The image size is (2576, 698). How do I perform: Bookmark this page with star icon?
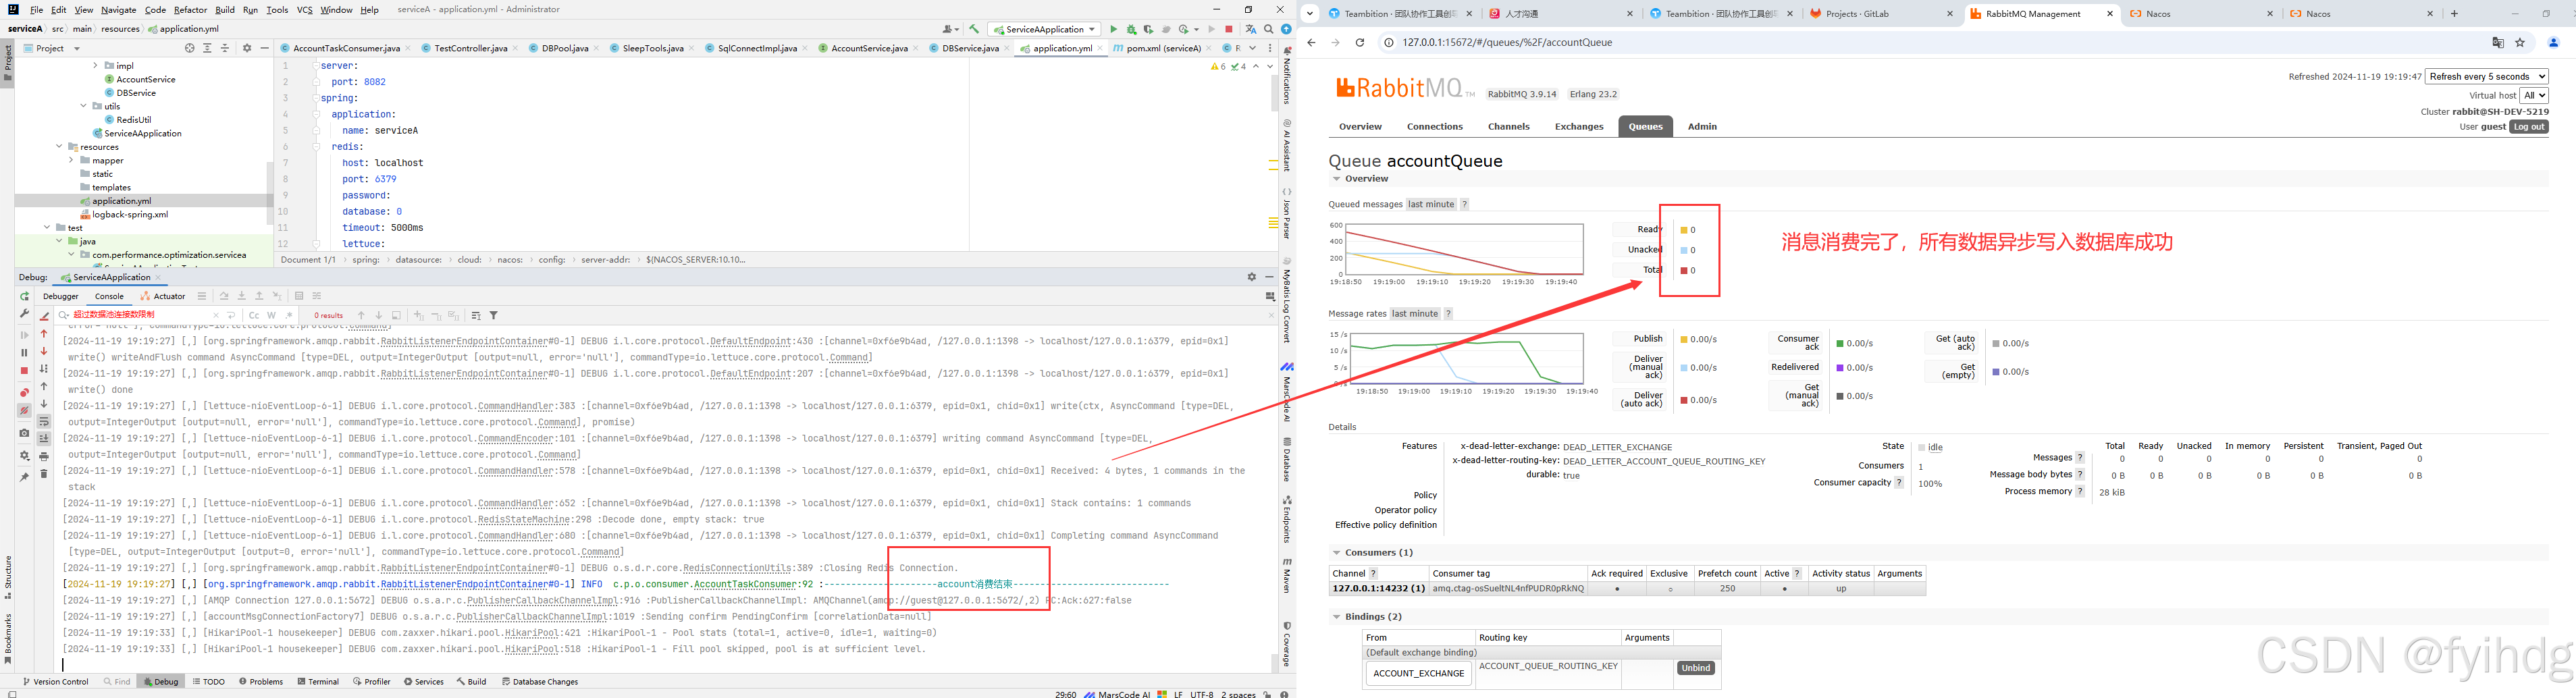pyautogui.click(x=2520, y=42)
